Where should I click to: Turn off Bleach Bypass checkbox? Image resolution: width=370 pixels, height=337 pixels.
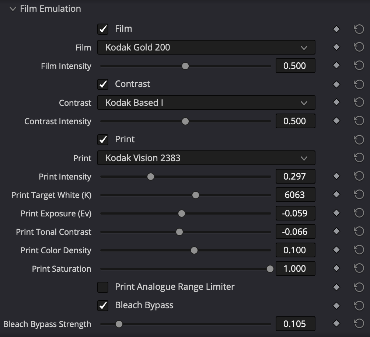[103, 306]
